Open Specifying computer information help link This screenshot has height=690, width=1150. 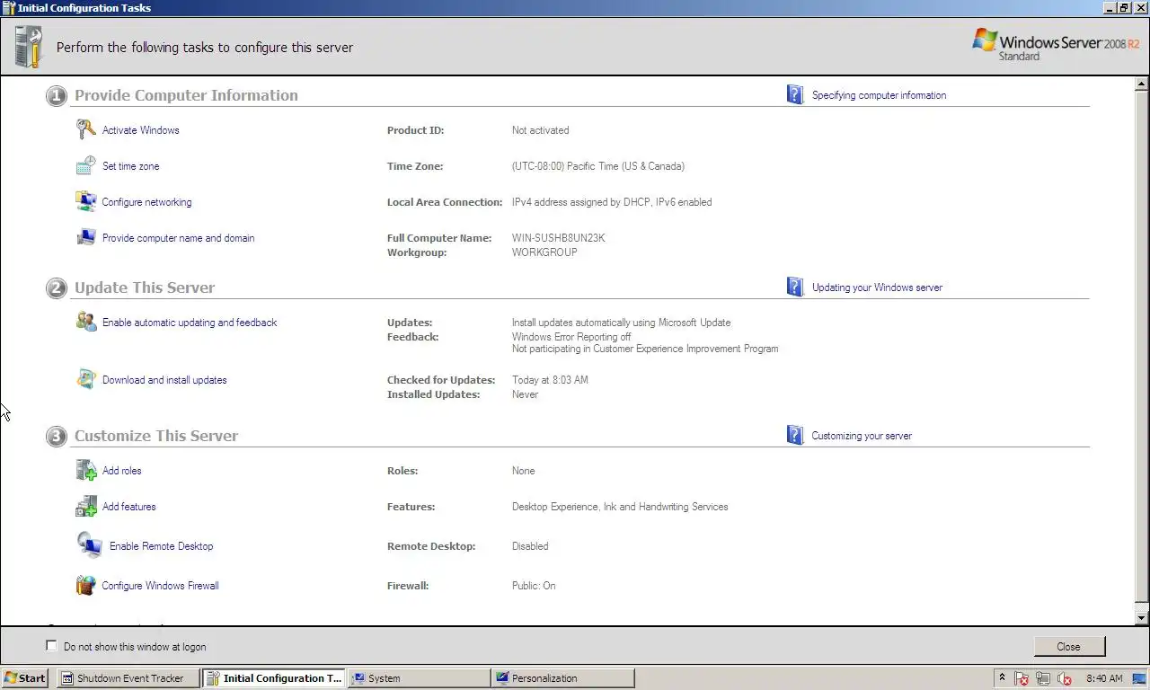879,95
